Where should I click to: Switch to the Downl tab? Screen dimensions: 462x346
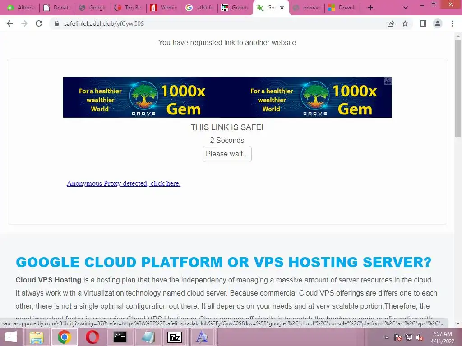(x=343, y=8)
